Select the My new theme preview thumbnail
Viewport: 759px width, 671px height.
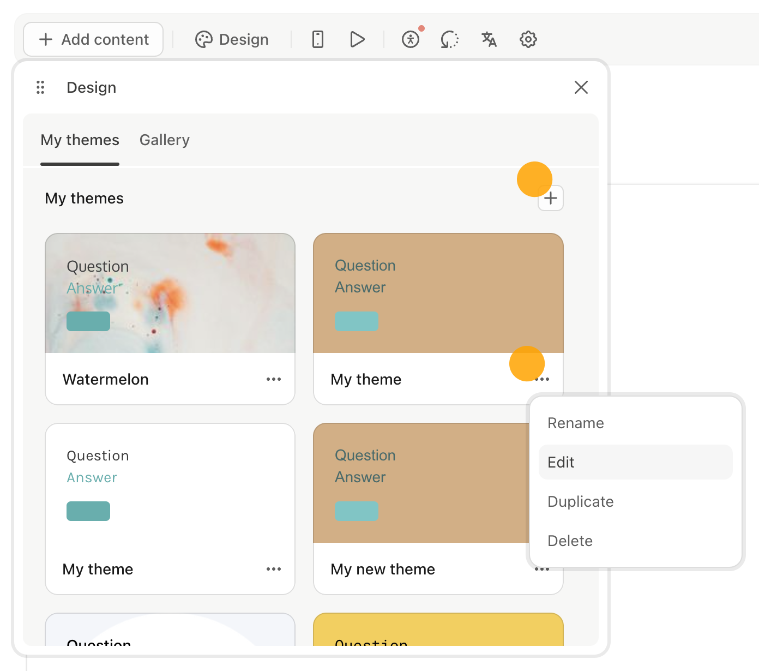tap(421, 483)
